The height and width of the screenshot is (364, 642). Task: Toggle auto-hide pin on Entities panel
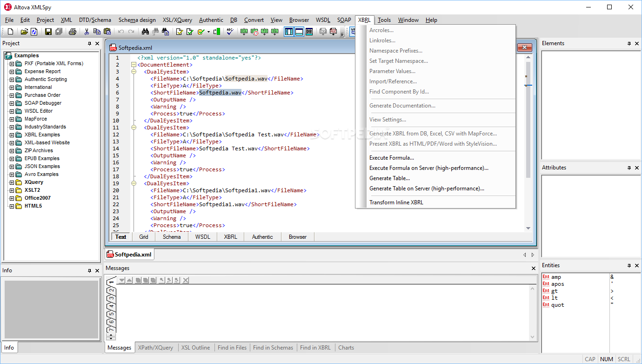point(629,265)
